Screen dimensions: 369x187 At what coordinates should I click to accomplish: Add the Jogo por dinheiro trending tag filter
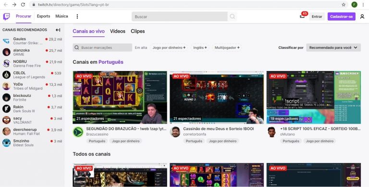click(169, 47)
